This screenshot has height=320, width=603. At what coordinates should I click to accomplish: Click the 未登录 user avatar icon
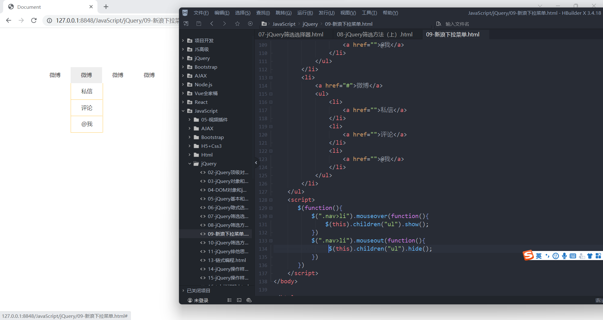point(190,300)
